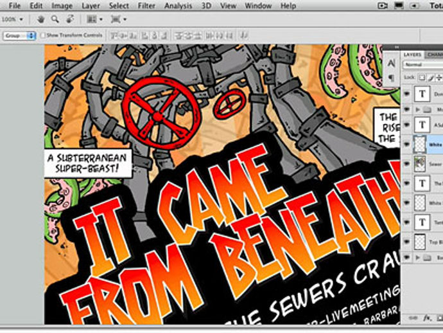Click the link layers icon at panel bottom

pyautogui.click(x=413, y=319)
